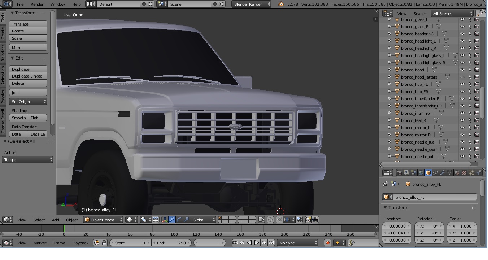Click the Join button
The image size is (488, 260).
point(28,93)
